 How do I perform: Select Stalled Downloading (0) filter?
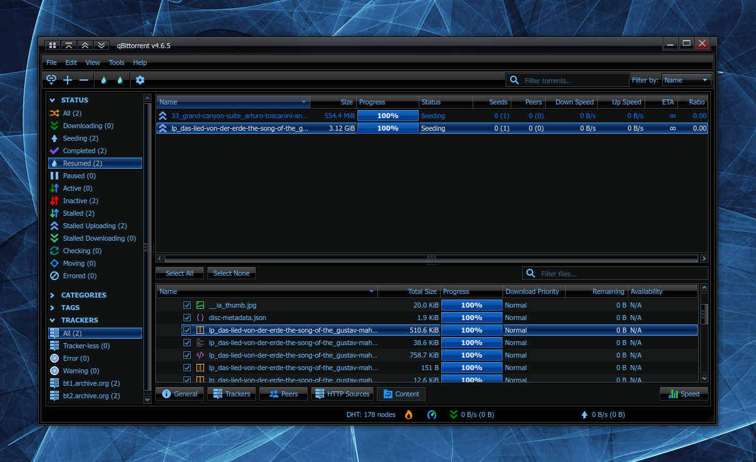point(95,238)
